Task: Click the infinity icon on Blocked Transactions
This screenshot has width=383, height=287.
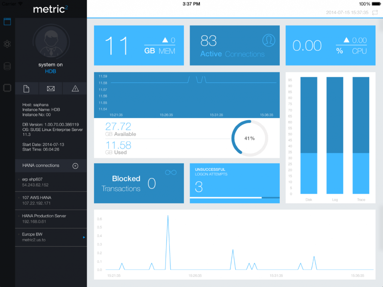Action: pyautogui.click(x=171, y=172)
